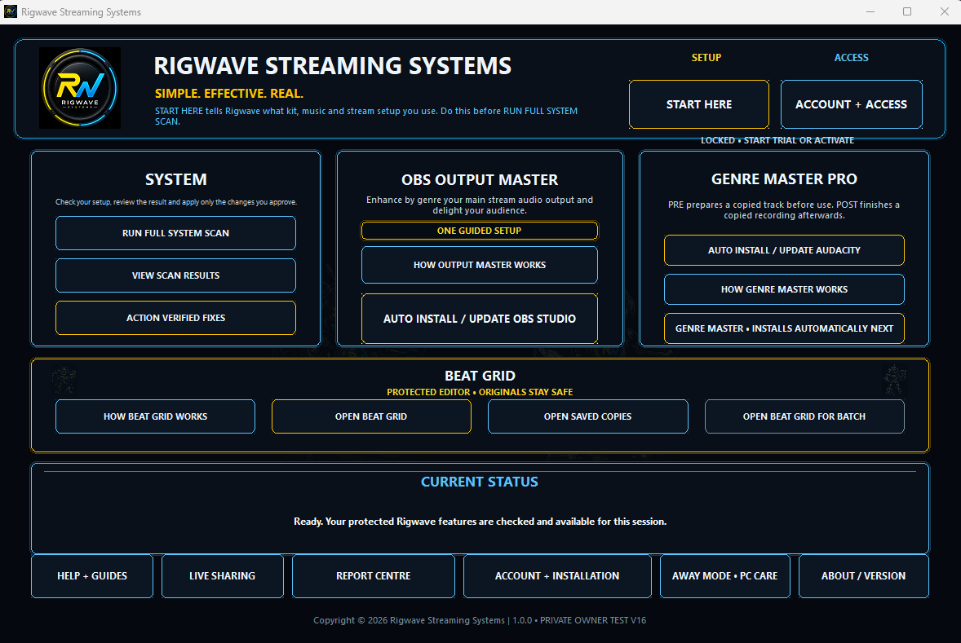Click the BEAT GRID heading

(x=480, y=376)
